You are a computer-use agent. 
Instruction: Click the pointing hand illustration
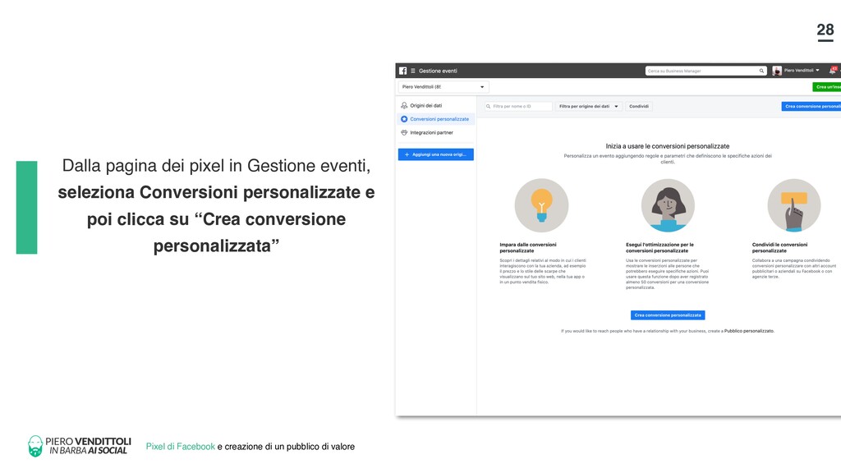click(x=794, y=205)
